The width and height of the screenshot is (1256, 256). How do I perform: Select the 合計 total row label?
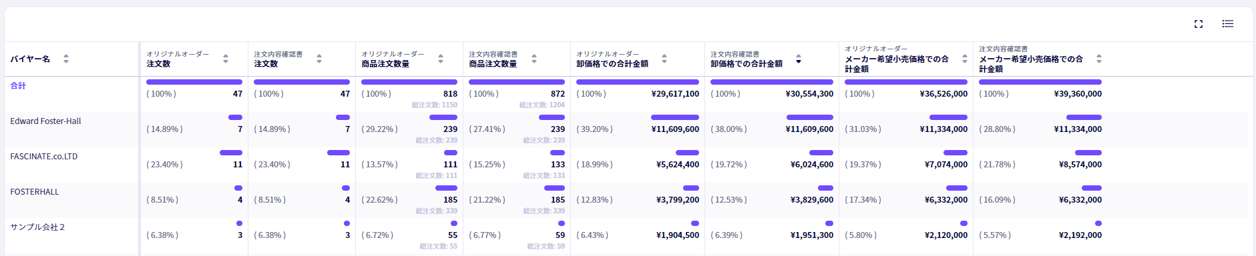click(18, 86)
